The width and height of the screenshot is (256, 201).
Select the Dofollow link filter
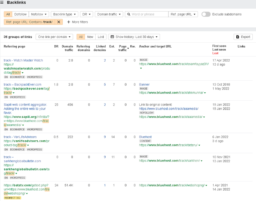point(20,14)
